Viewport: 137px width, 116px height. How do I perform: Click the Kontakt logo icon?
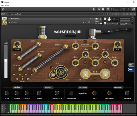tap(3, 9)
